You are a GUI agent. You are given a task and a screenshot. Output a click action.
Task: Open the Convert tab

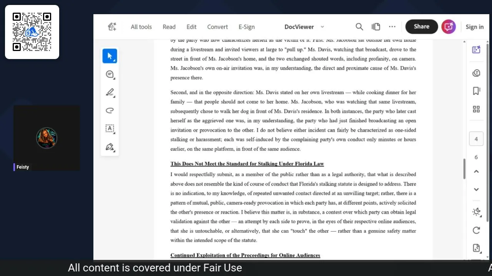click(218, 27)
